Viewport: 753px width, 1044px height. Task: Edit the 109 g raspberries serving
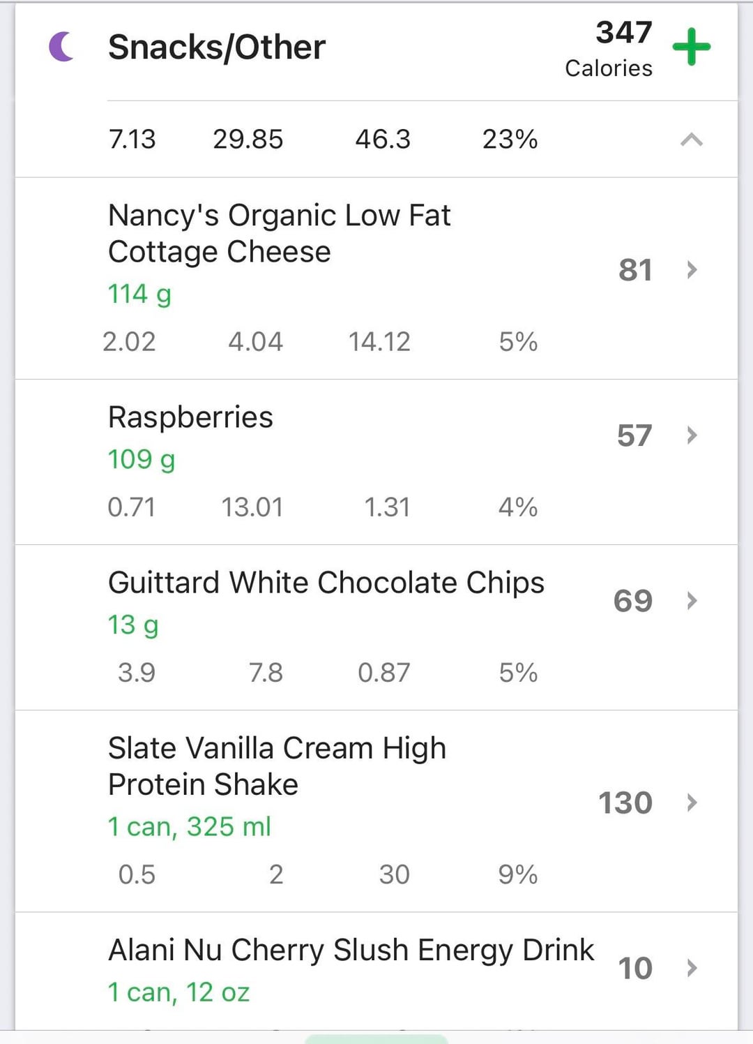click(142, 460)
